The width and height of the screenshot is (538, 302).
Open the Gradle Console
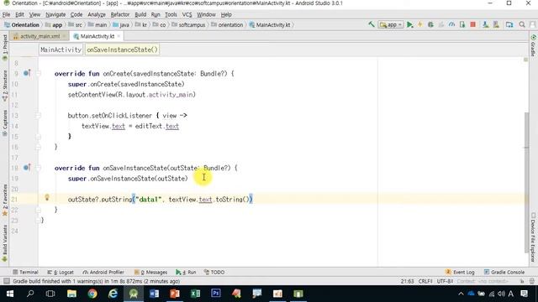(x=504, y=272)
